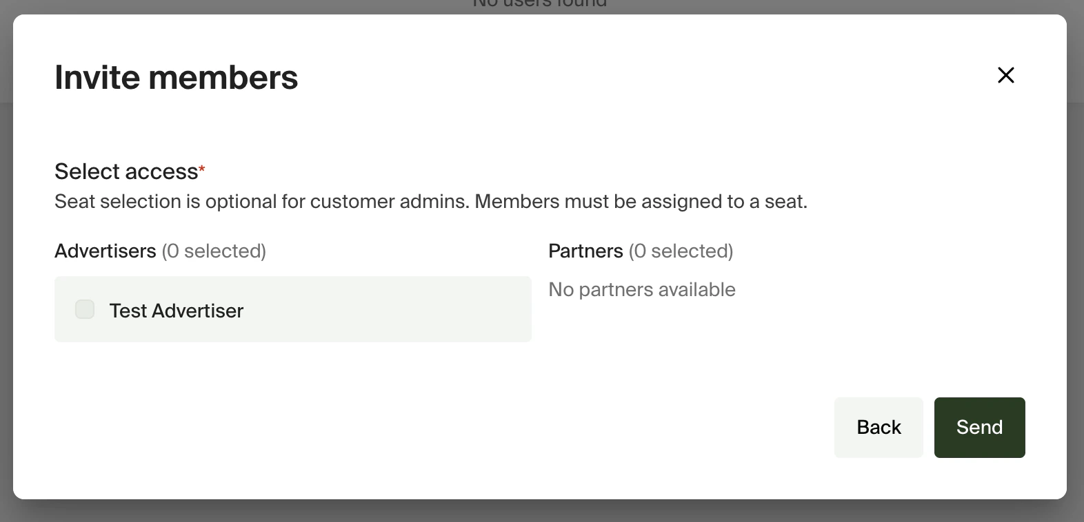Click the 0 selected counter for Partners
Screen dimensions: 1084x522
tap(681, 251)
